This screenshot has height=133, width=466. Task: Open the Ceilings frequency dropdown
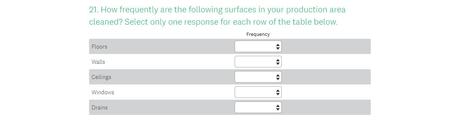(x=258, y=77)
